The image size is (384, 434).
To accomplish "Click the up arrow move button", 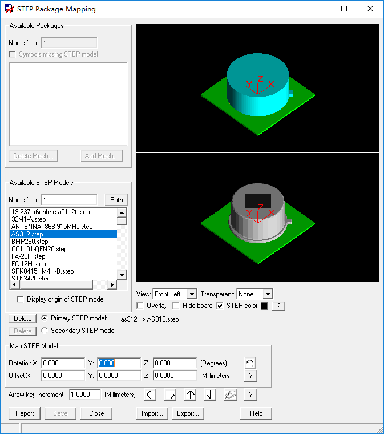I will click(190, 395).
